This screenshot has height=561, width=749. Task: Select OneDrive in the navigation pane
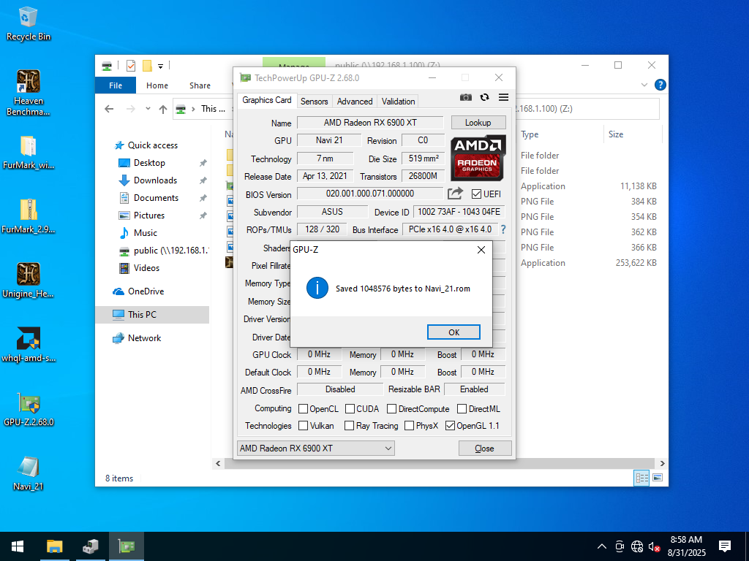click(146, 291)
